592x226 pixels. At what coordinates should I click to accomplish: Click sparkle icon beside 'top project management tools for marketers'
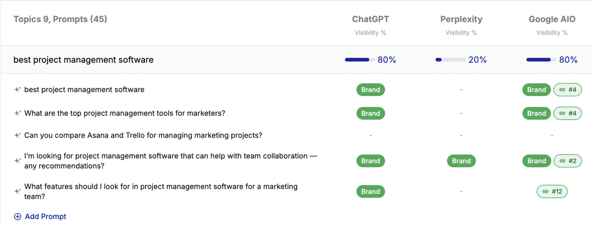tap(17, 113)
